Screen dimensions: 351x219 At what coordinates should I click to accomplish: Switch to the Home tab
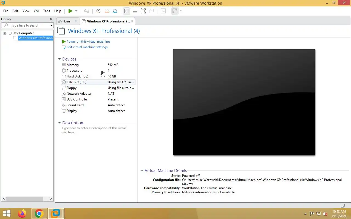click(66, 21)
